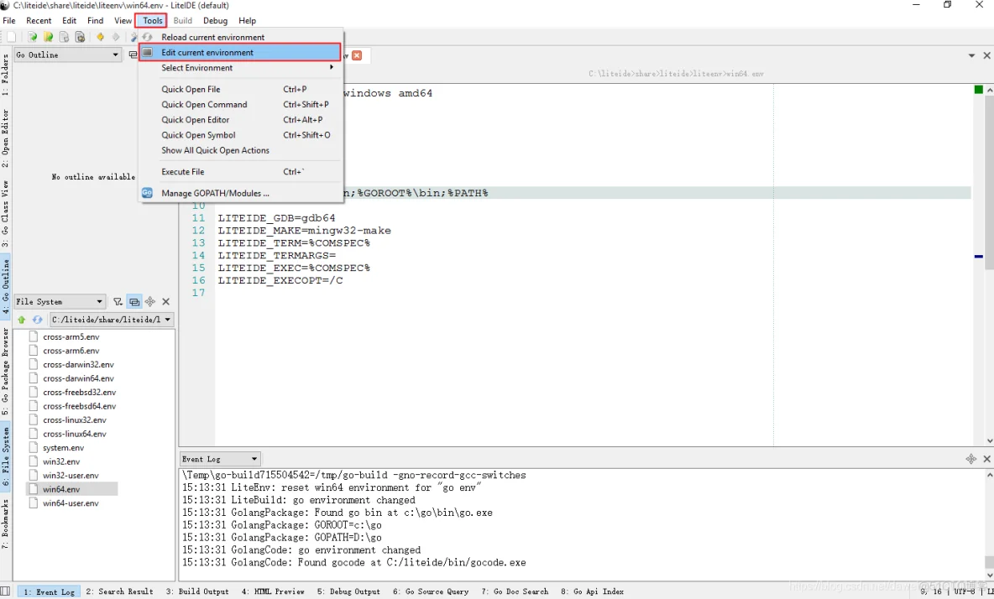Open the File menu
This screenshot has width=994, height=599.
9,20
